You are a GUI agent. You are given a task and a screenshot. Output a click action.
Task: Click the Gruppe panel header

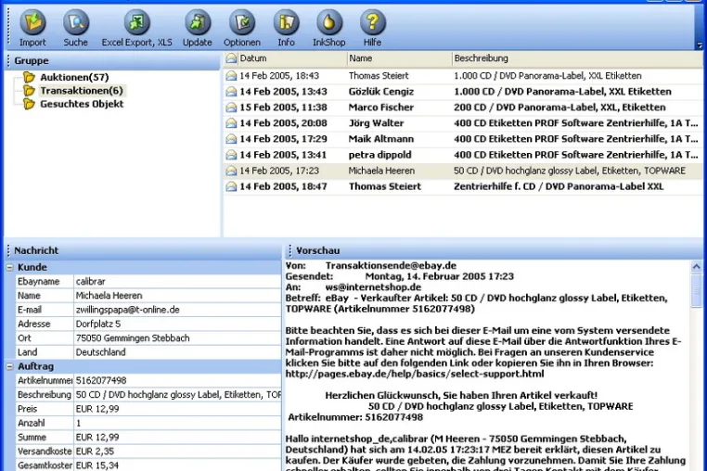112,60
